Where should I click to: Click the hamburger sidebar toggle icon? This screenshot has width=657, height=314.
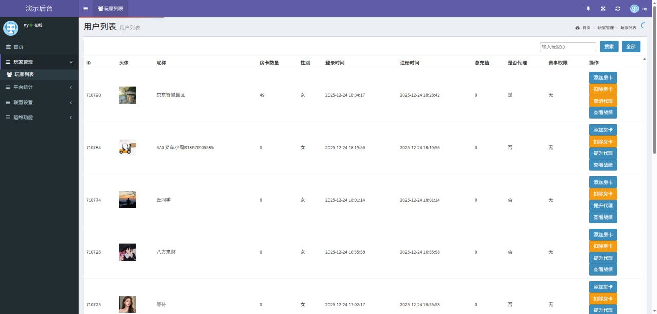click(x=86, y=9)
